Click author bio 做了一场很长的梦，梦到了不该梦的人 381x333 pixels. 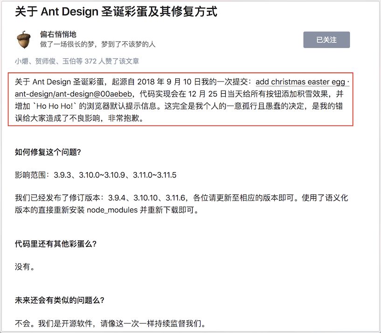pyautogui.click(x=97, y=44)
